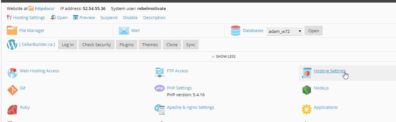
Task: Open File Manager
Action: (32, 31)
